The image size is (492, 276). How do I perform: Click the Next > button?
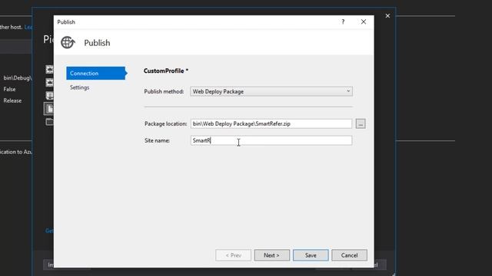(271, 255)
